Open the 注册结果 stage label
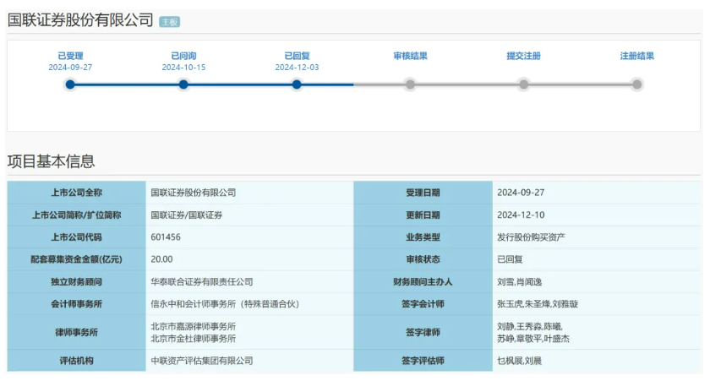Screen dimensions: 710x381 [637, 56]
